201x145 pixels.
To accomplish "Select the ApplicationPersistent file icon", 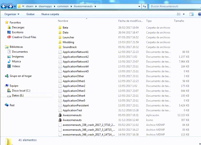I will pos(60,105).
